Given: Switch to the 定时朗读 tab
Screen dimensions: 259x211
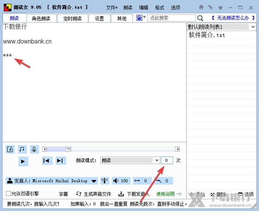Looking at the screenshot, I should (73, 19).
